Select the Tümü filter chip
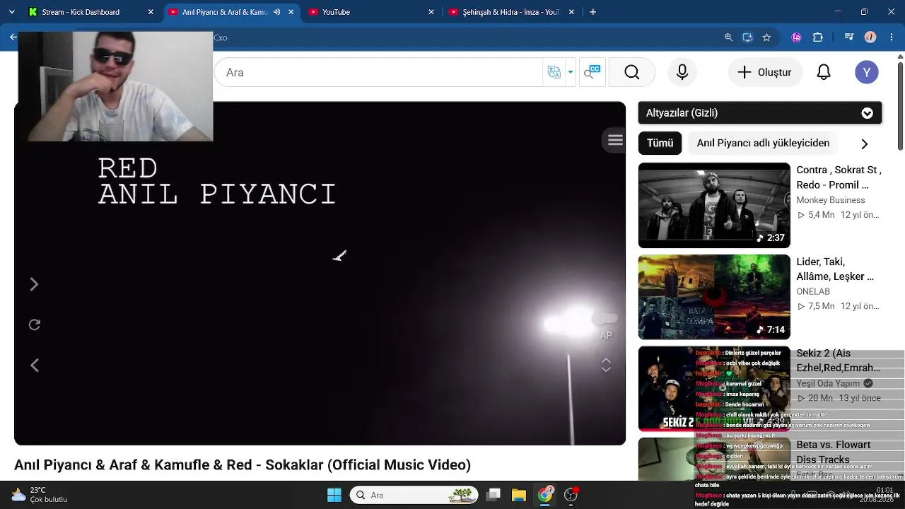Image resolution: width=905 pixels, height=509 pixels. [660, 143]
